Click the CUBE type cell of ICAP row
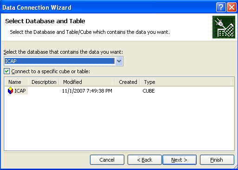Viewport: 238px width, 170px height. [148, 91]
